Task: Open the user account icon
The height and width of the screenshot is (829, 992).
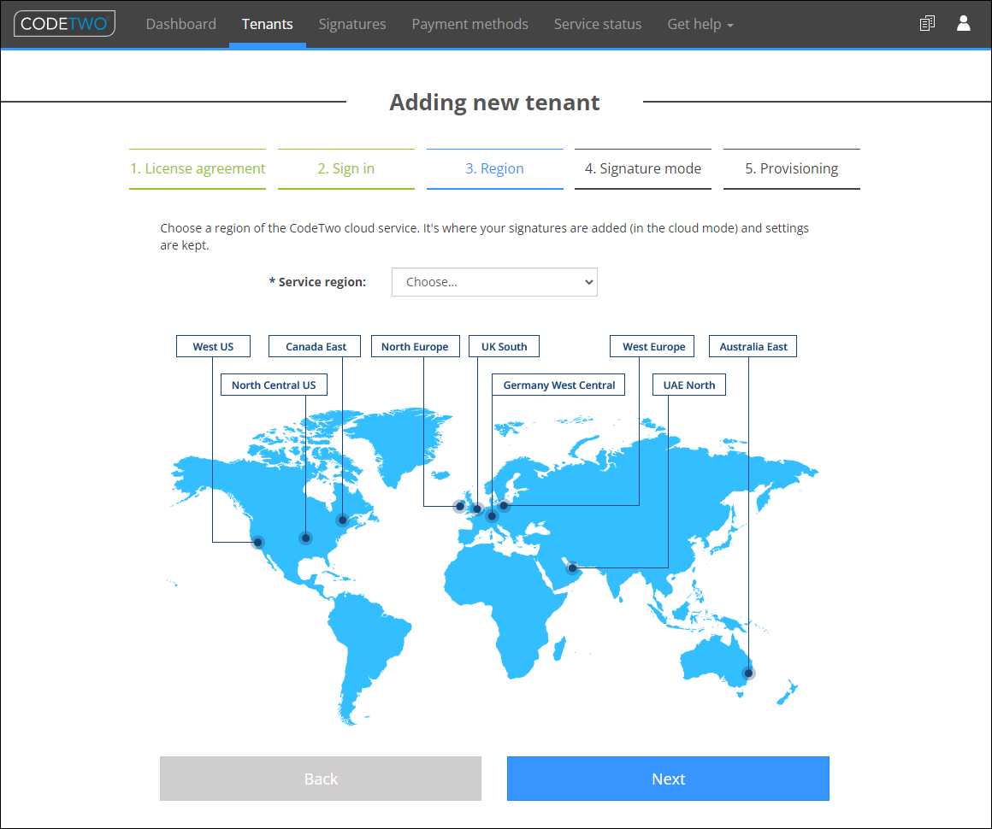Action: coord(963,23)
